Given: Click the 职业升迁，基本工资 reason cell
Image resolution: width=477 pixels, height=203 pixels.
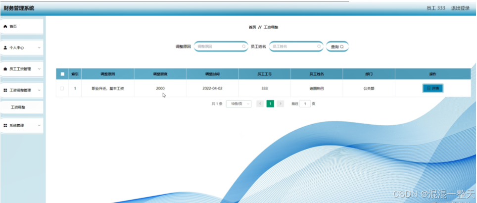Looking at the screenshot, I should (108, 89).
